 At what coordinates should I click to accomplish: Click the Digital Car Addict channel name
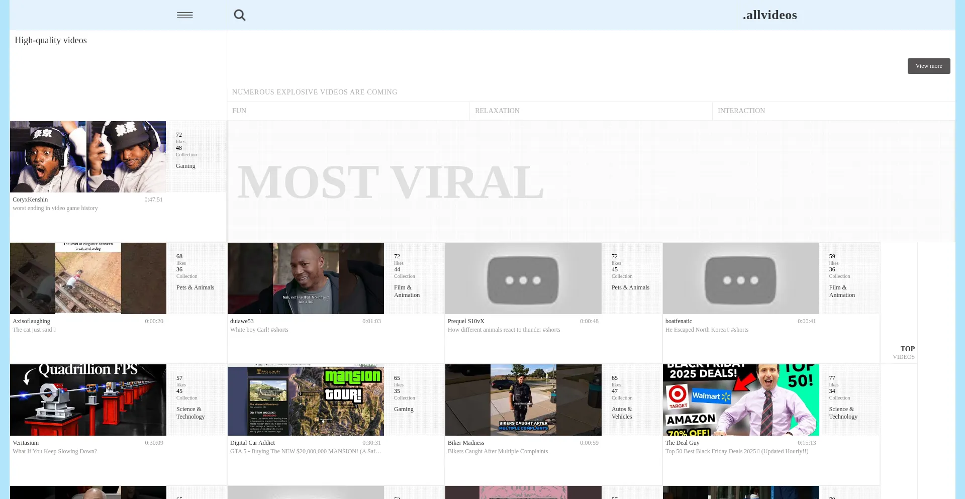[x=252, y=443]
